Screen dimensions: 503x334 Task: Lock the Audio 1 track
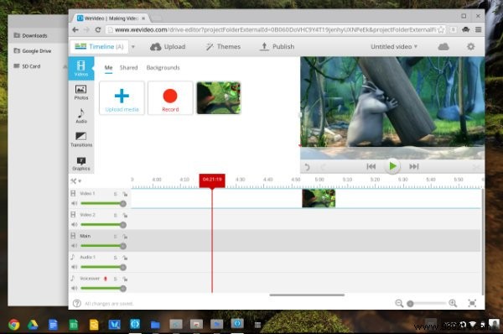125,258
